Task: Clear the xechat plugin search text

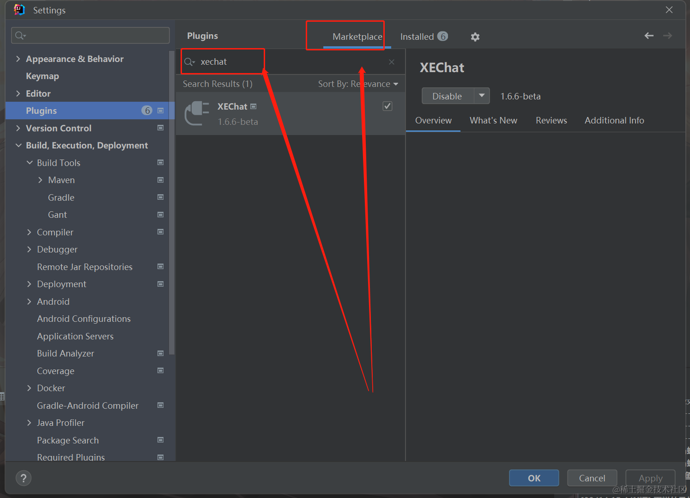Action: tap(392, 62)
